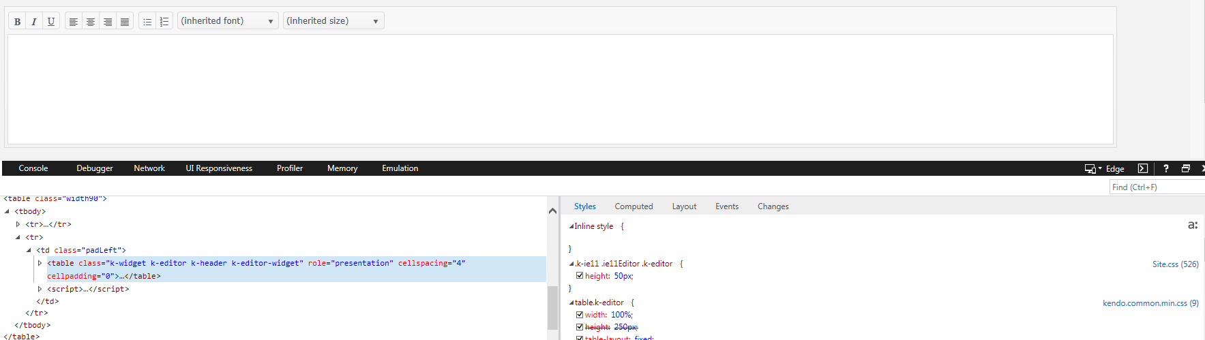Toggle the table-layout fixed checkbox
The height and width of the screenshot is (340, 1205).
580,338
